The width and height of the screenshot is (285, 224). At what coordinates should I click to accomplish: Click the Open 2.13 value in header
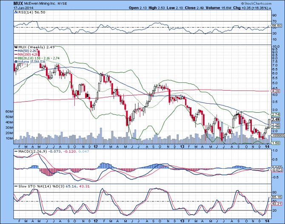pyautogui.click(x=138, y=8)
